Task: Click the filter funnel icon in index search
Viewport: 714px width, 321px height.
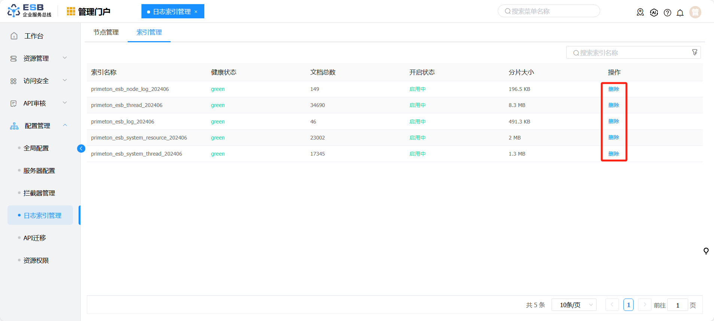Action: [695, 52]
